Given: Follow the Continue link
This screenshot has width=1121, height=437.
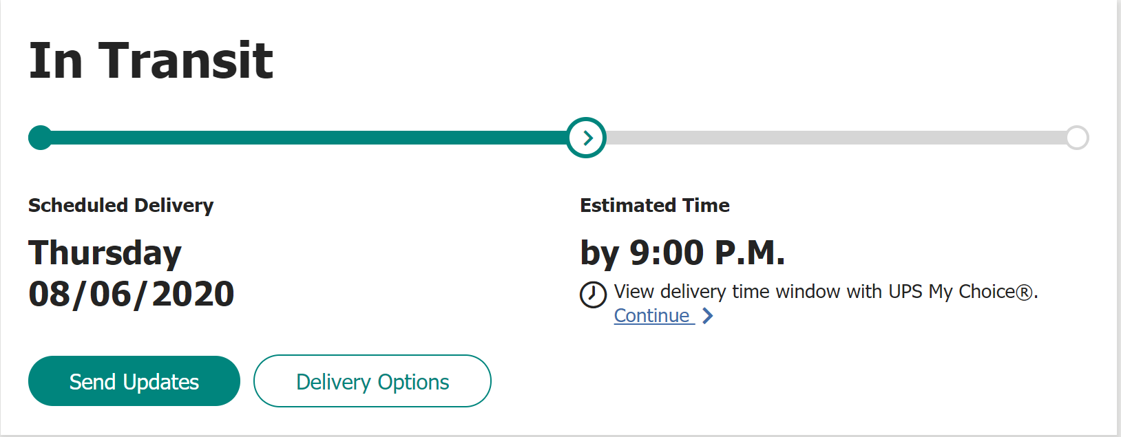Looking at the screenshot, I should pyautogui.click(x=652, y=316).
